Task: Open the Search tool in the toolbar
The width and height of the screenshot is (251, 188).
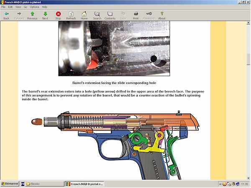Action: [x=97, y=14]
